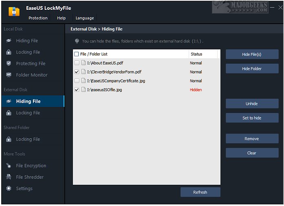The height and width of the screenshot is (206, 284).
Task: Select the I:\easeusISOfile.jpg file name
Action: pos(104,90)
